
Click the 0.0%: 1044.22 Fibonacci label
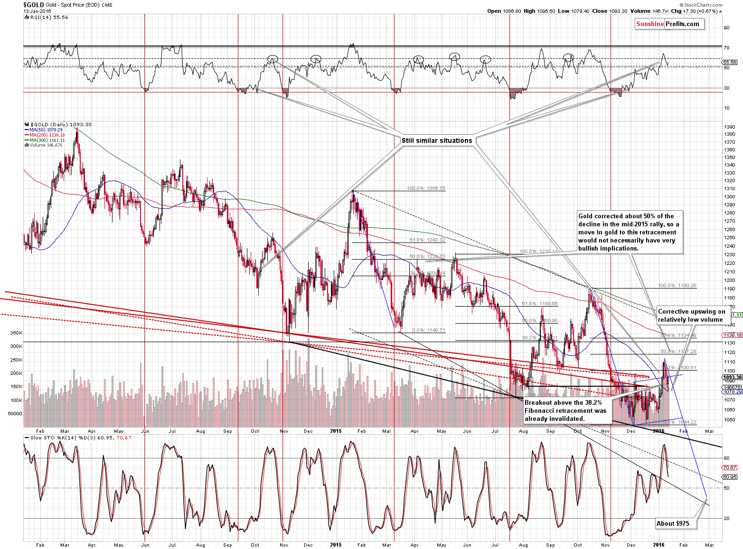coord(679,422)
